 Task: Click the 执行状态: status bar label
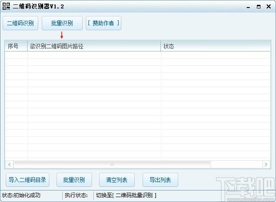tap(76, 195)
